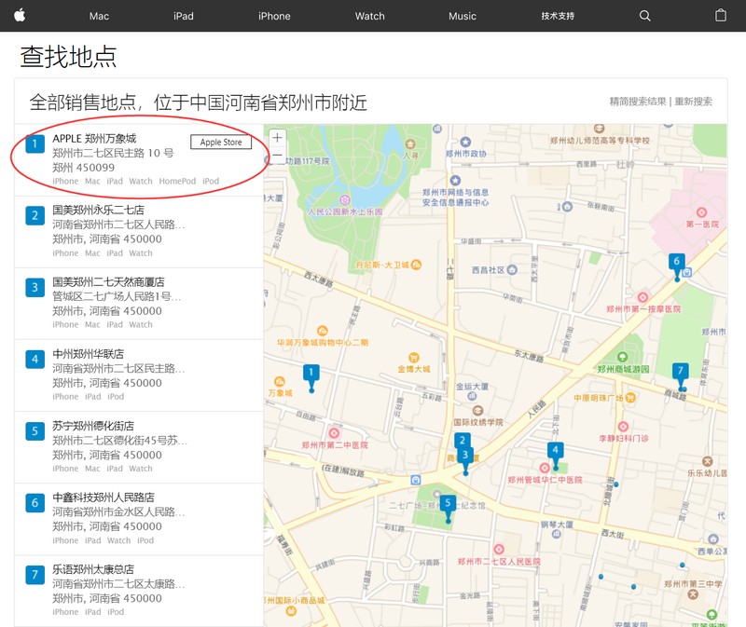
Task: Click the 第一医院 hospital icon on map
Action: point(701,212)
